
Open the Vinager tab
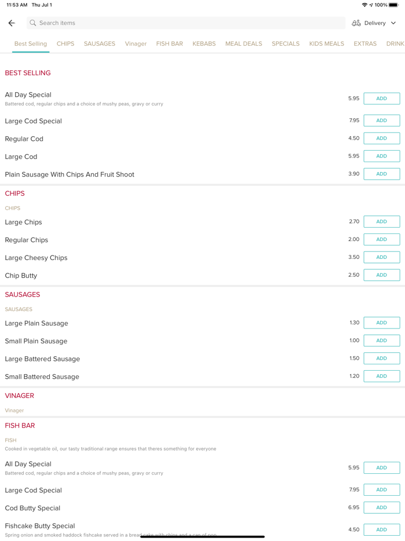(136, 44)
